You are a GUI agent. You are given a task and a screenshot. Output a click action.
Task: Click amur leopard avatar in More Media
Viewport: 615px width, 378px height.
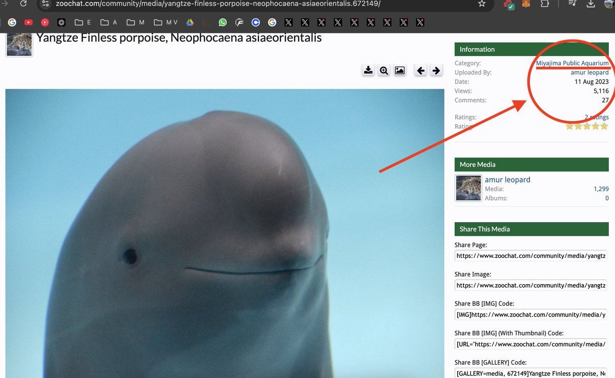coord(468,188)
